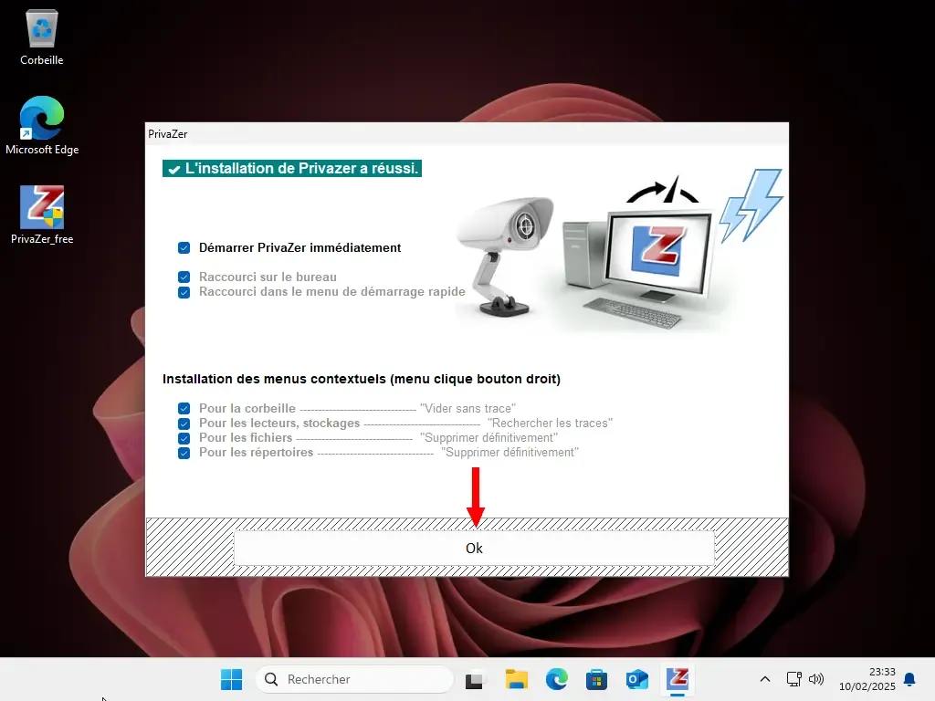Select PrivaZer_free installer desktop icon
935x701 pixels.
[x=42, y=215]
